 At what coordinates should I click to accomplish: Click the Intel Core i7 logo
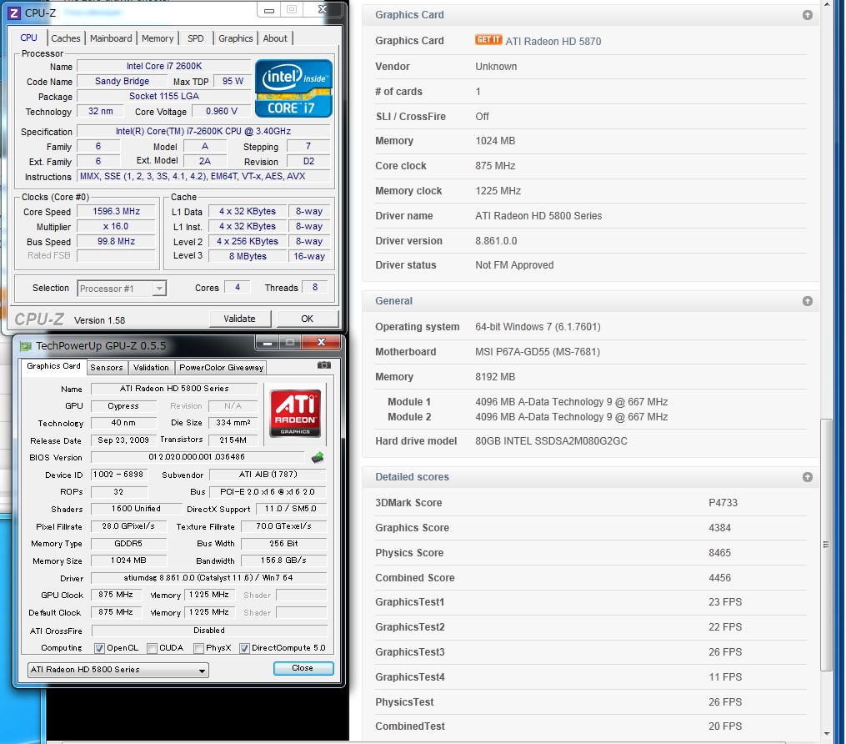293,88
